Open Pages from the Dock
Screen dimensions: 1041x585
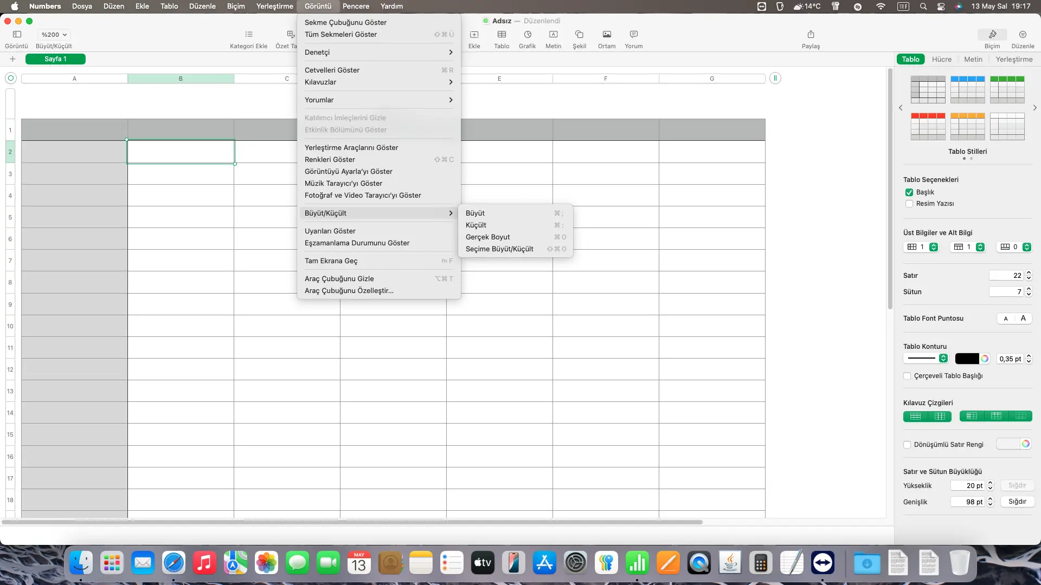tap(668, 563)
